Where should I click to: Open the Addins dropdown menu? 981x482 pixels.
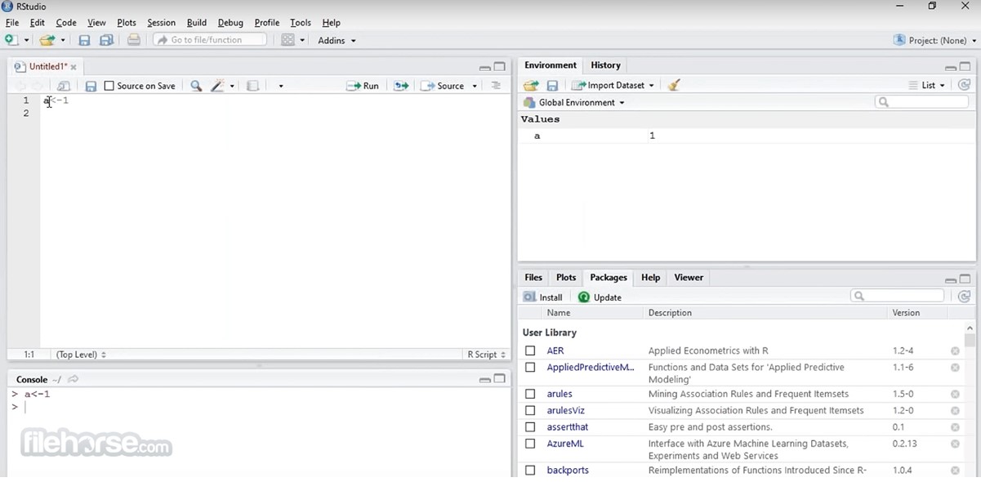[337, 40]
